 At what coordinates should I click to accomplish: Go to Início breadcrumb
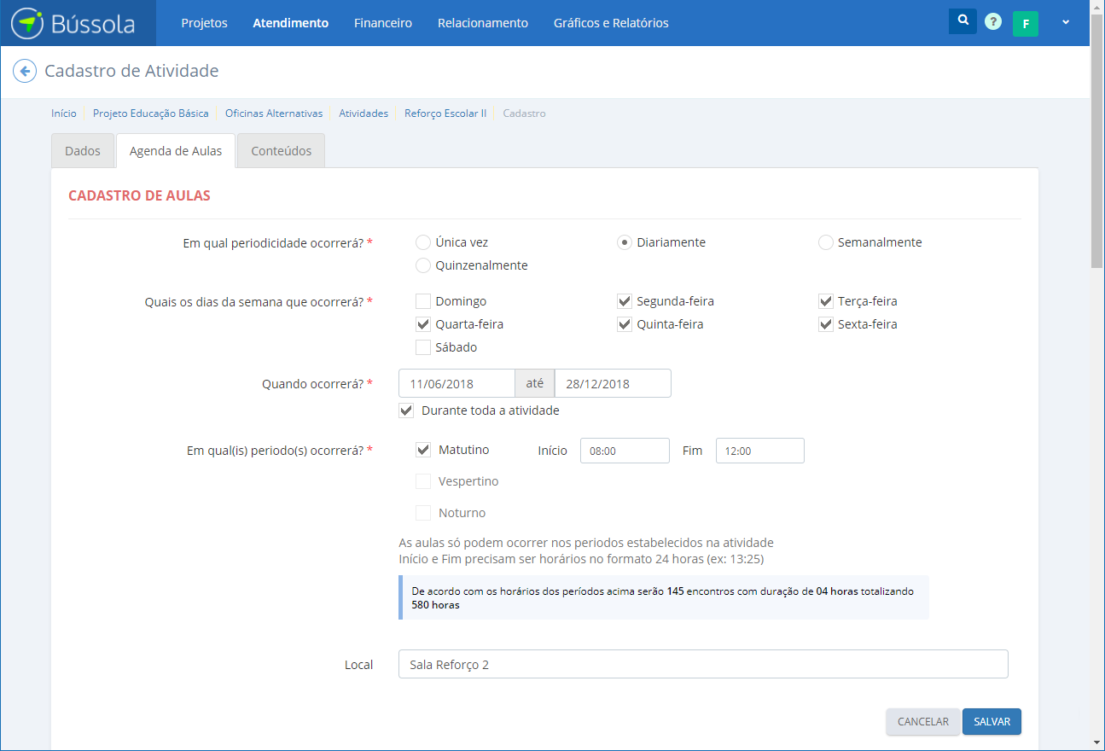point(63,114)
